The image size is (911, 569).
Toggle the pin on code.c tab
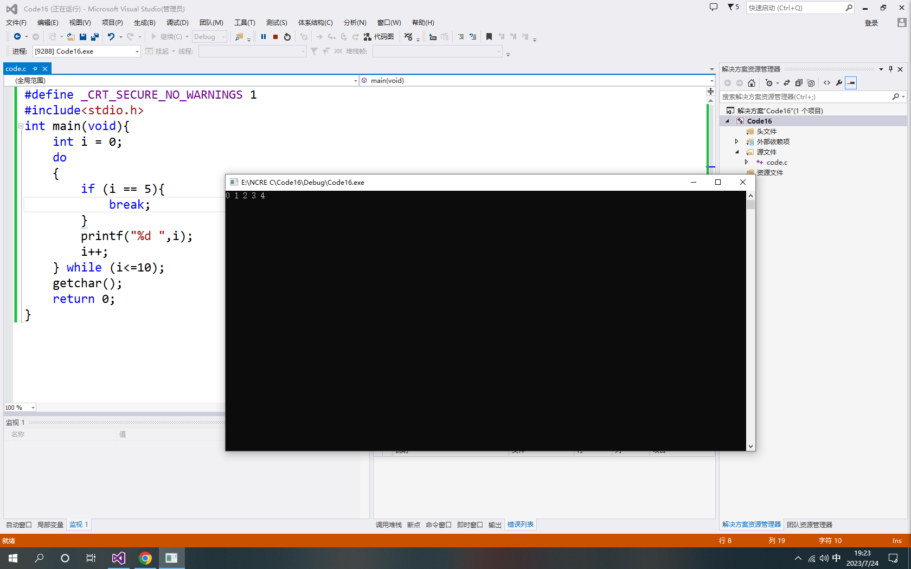35,69
